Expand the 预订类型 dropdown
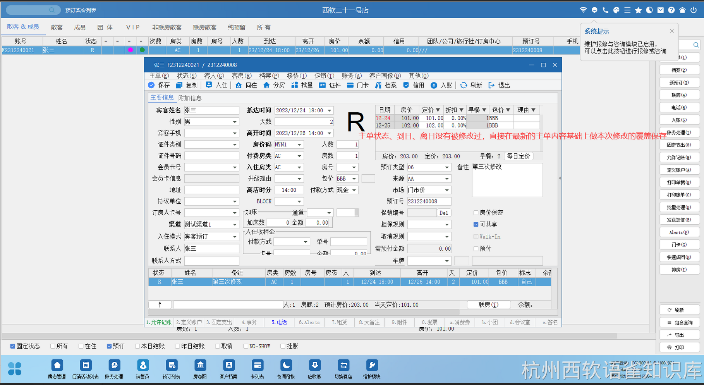Screen dimensions: 704x385 447,167
